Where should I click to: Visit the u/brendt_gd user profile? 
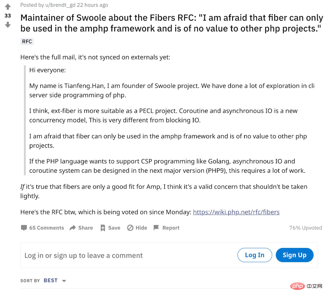pos(57,5)
